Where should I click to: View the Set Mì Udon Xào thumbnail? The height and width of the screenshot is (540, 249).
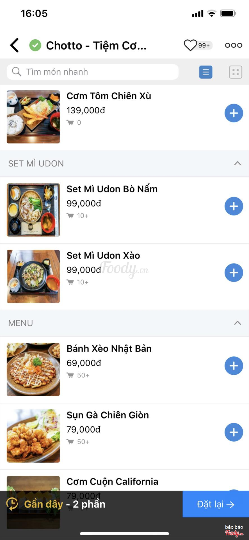click(x=33, y=276)
